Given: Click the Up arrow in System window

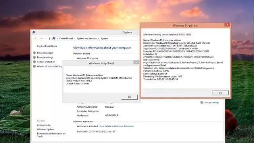Looking at the screenshot, I should tap(49, 39).
